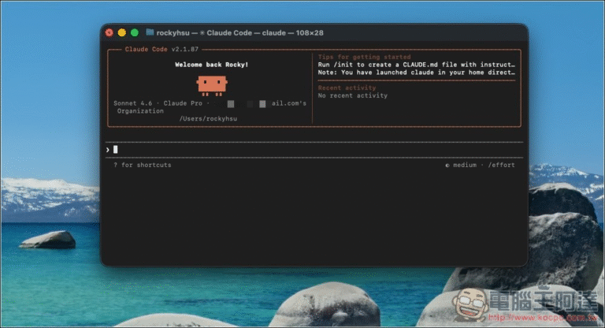Click the "Run /init" tip line
This screenshot has height=328, width=605.
point(416,65)
